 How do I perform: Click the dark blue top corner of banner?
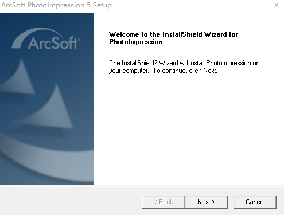(7, 18)
